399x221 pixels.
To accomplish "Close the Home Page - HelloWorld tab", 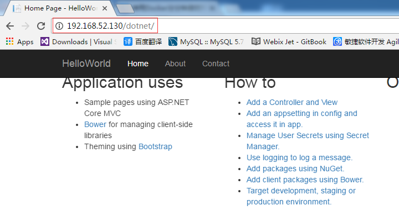I will pos(105,8).
